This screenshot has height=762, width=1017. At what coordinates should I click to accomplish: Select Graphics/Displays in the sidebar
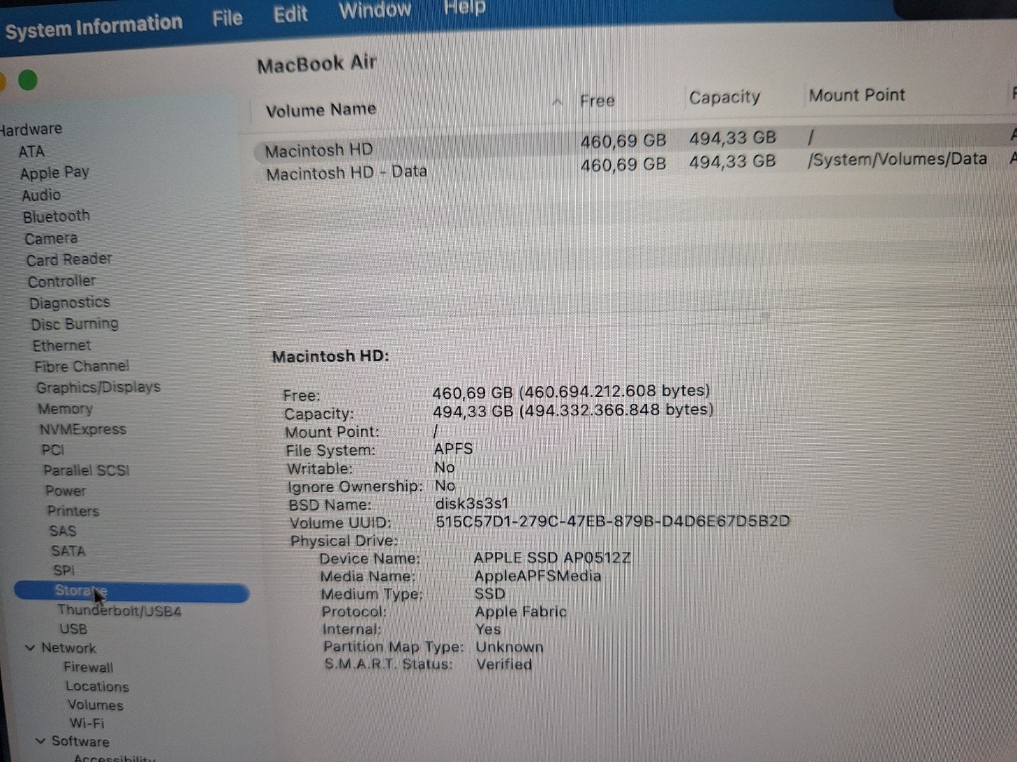click(99, 387)
